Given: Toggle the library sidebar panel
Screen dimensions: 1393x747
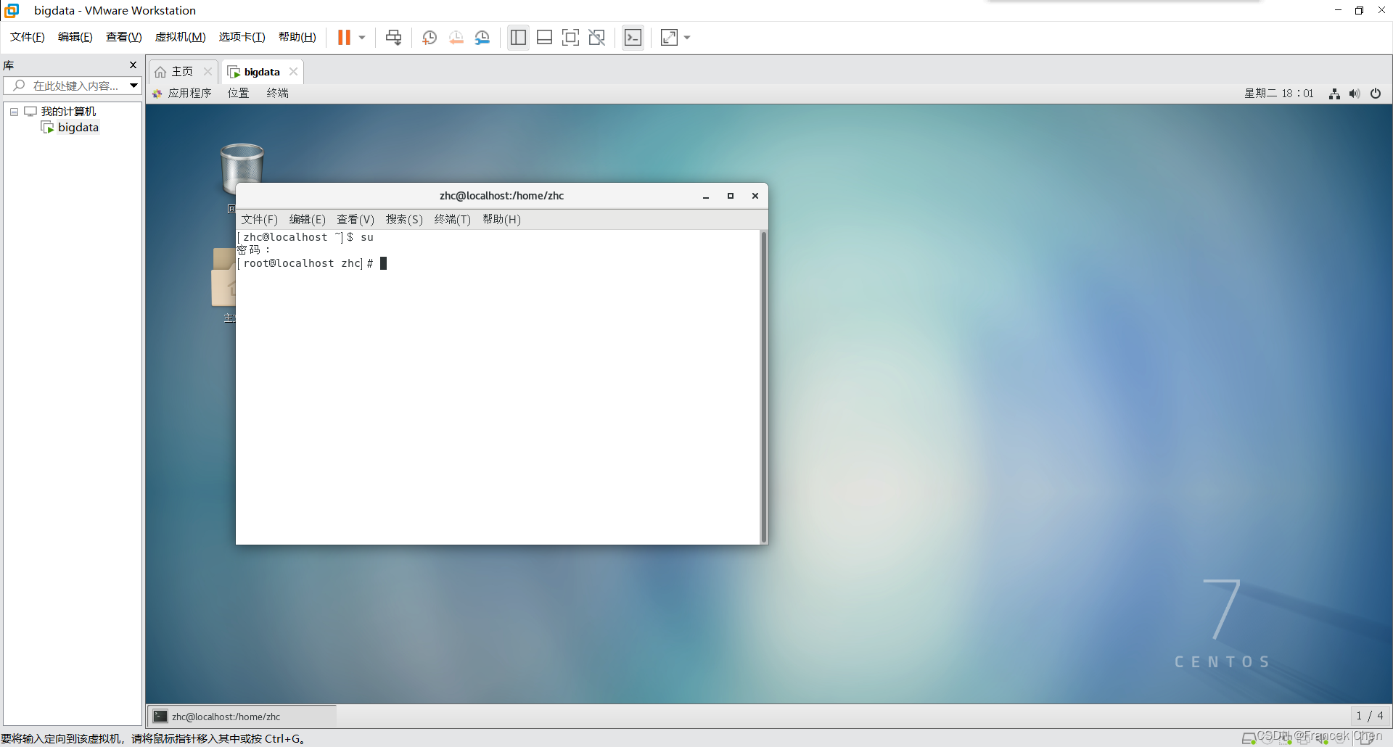Looking at the screenshot, I should [x=518, y=37].
